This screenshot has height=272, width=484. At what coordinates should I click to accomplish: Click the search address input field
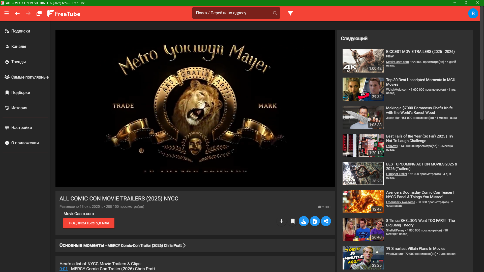tap(232, 13)
